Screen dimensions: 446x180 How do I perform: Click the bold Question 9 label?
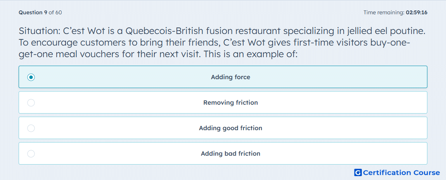pos(33,12)
